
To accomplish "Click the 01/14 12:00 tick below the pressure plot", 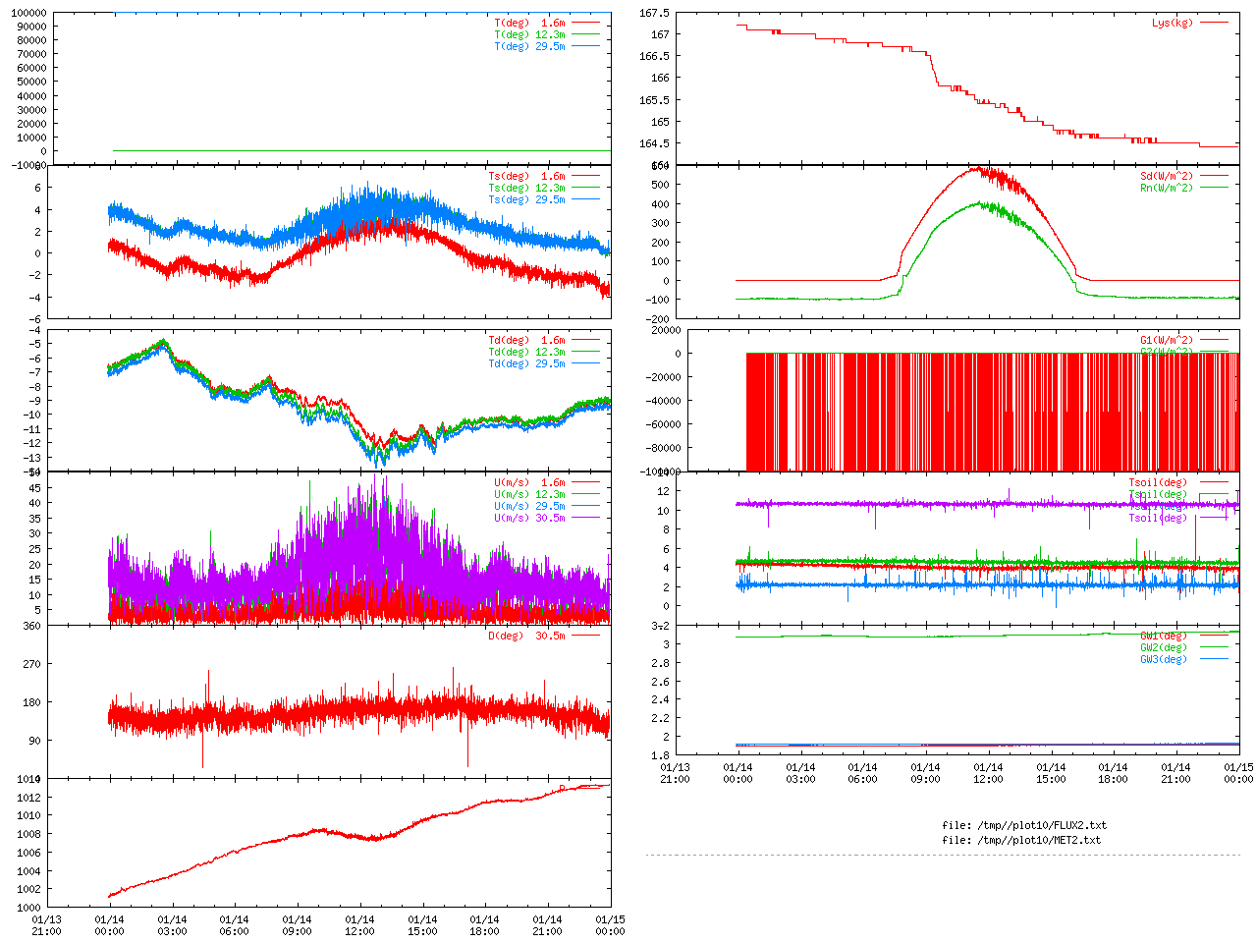I will pyautogui.click(x=359, y=925).
